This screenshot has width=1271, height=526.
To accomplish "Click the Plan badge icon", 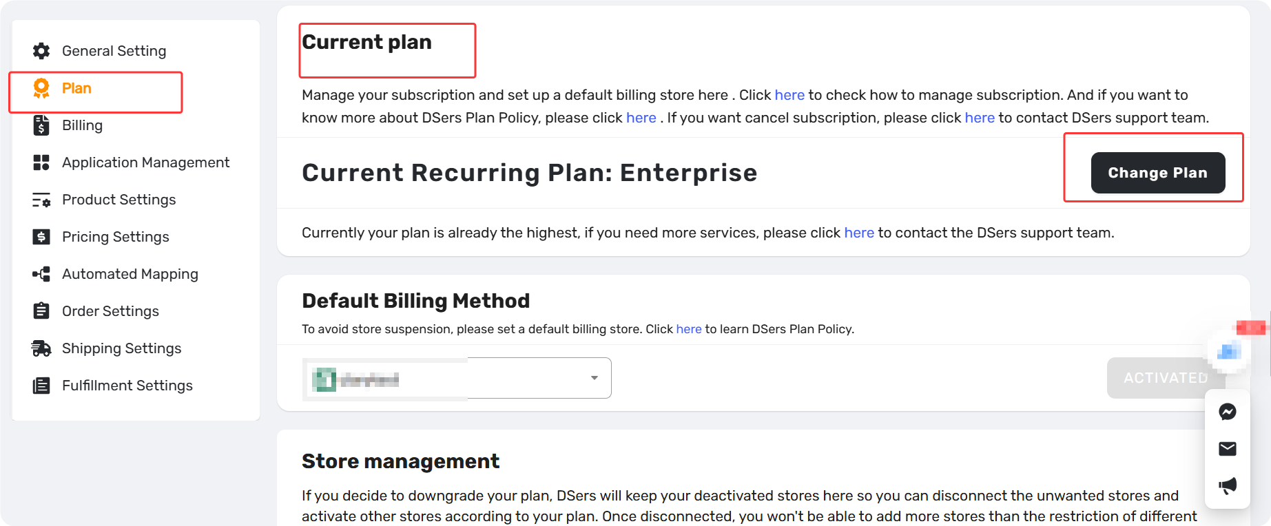I will (41, 88).
